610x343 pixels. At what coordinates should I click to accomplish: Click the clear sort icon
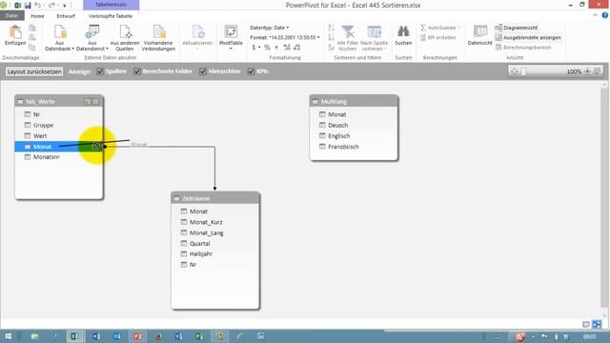point(331,48)
